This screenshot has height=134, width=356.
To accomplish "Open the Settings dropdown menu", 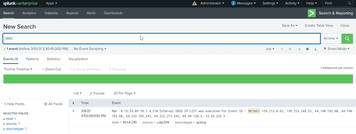I will click(270, 3).
